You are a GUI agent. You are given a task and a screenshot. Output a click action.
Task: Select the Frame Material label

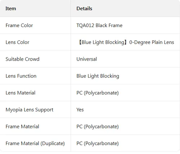(22, 127)
